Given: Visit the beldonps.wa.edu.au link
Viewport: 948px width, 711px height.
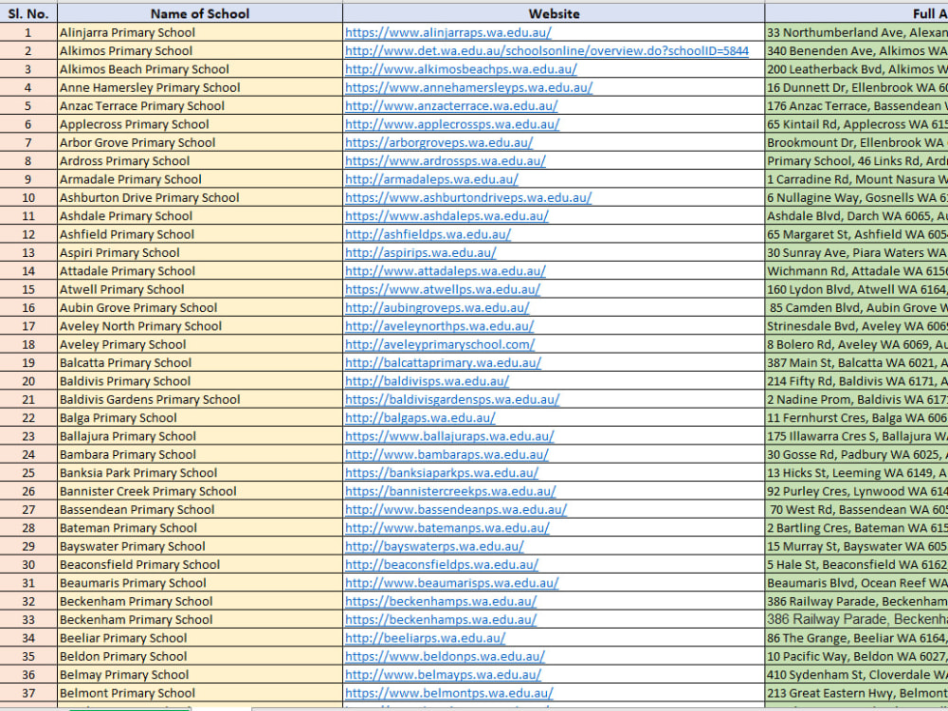Looking at the screenshot, I should click(445, 656).
